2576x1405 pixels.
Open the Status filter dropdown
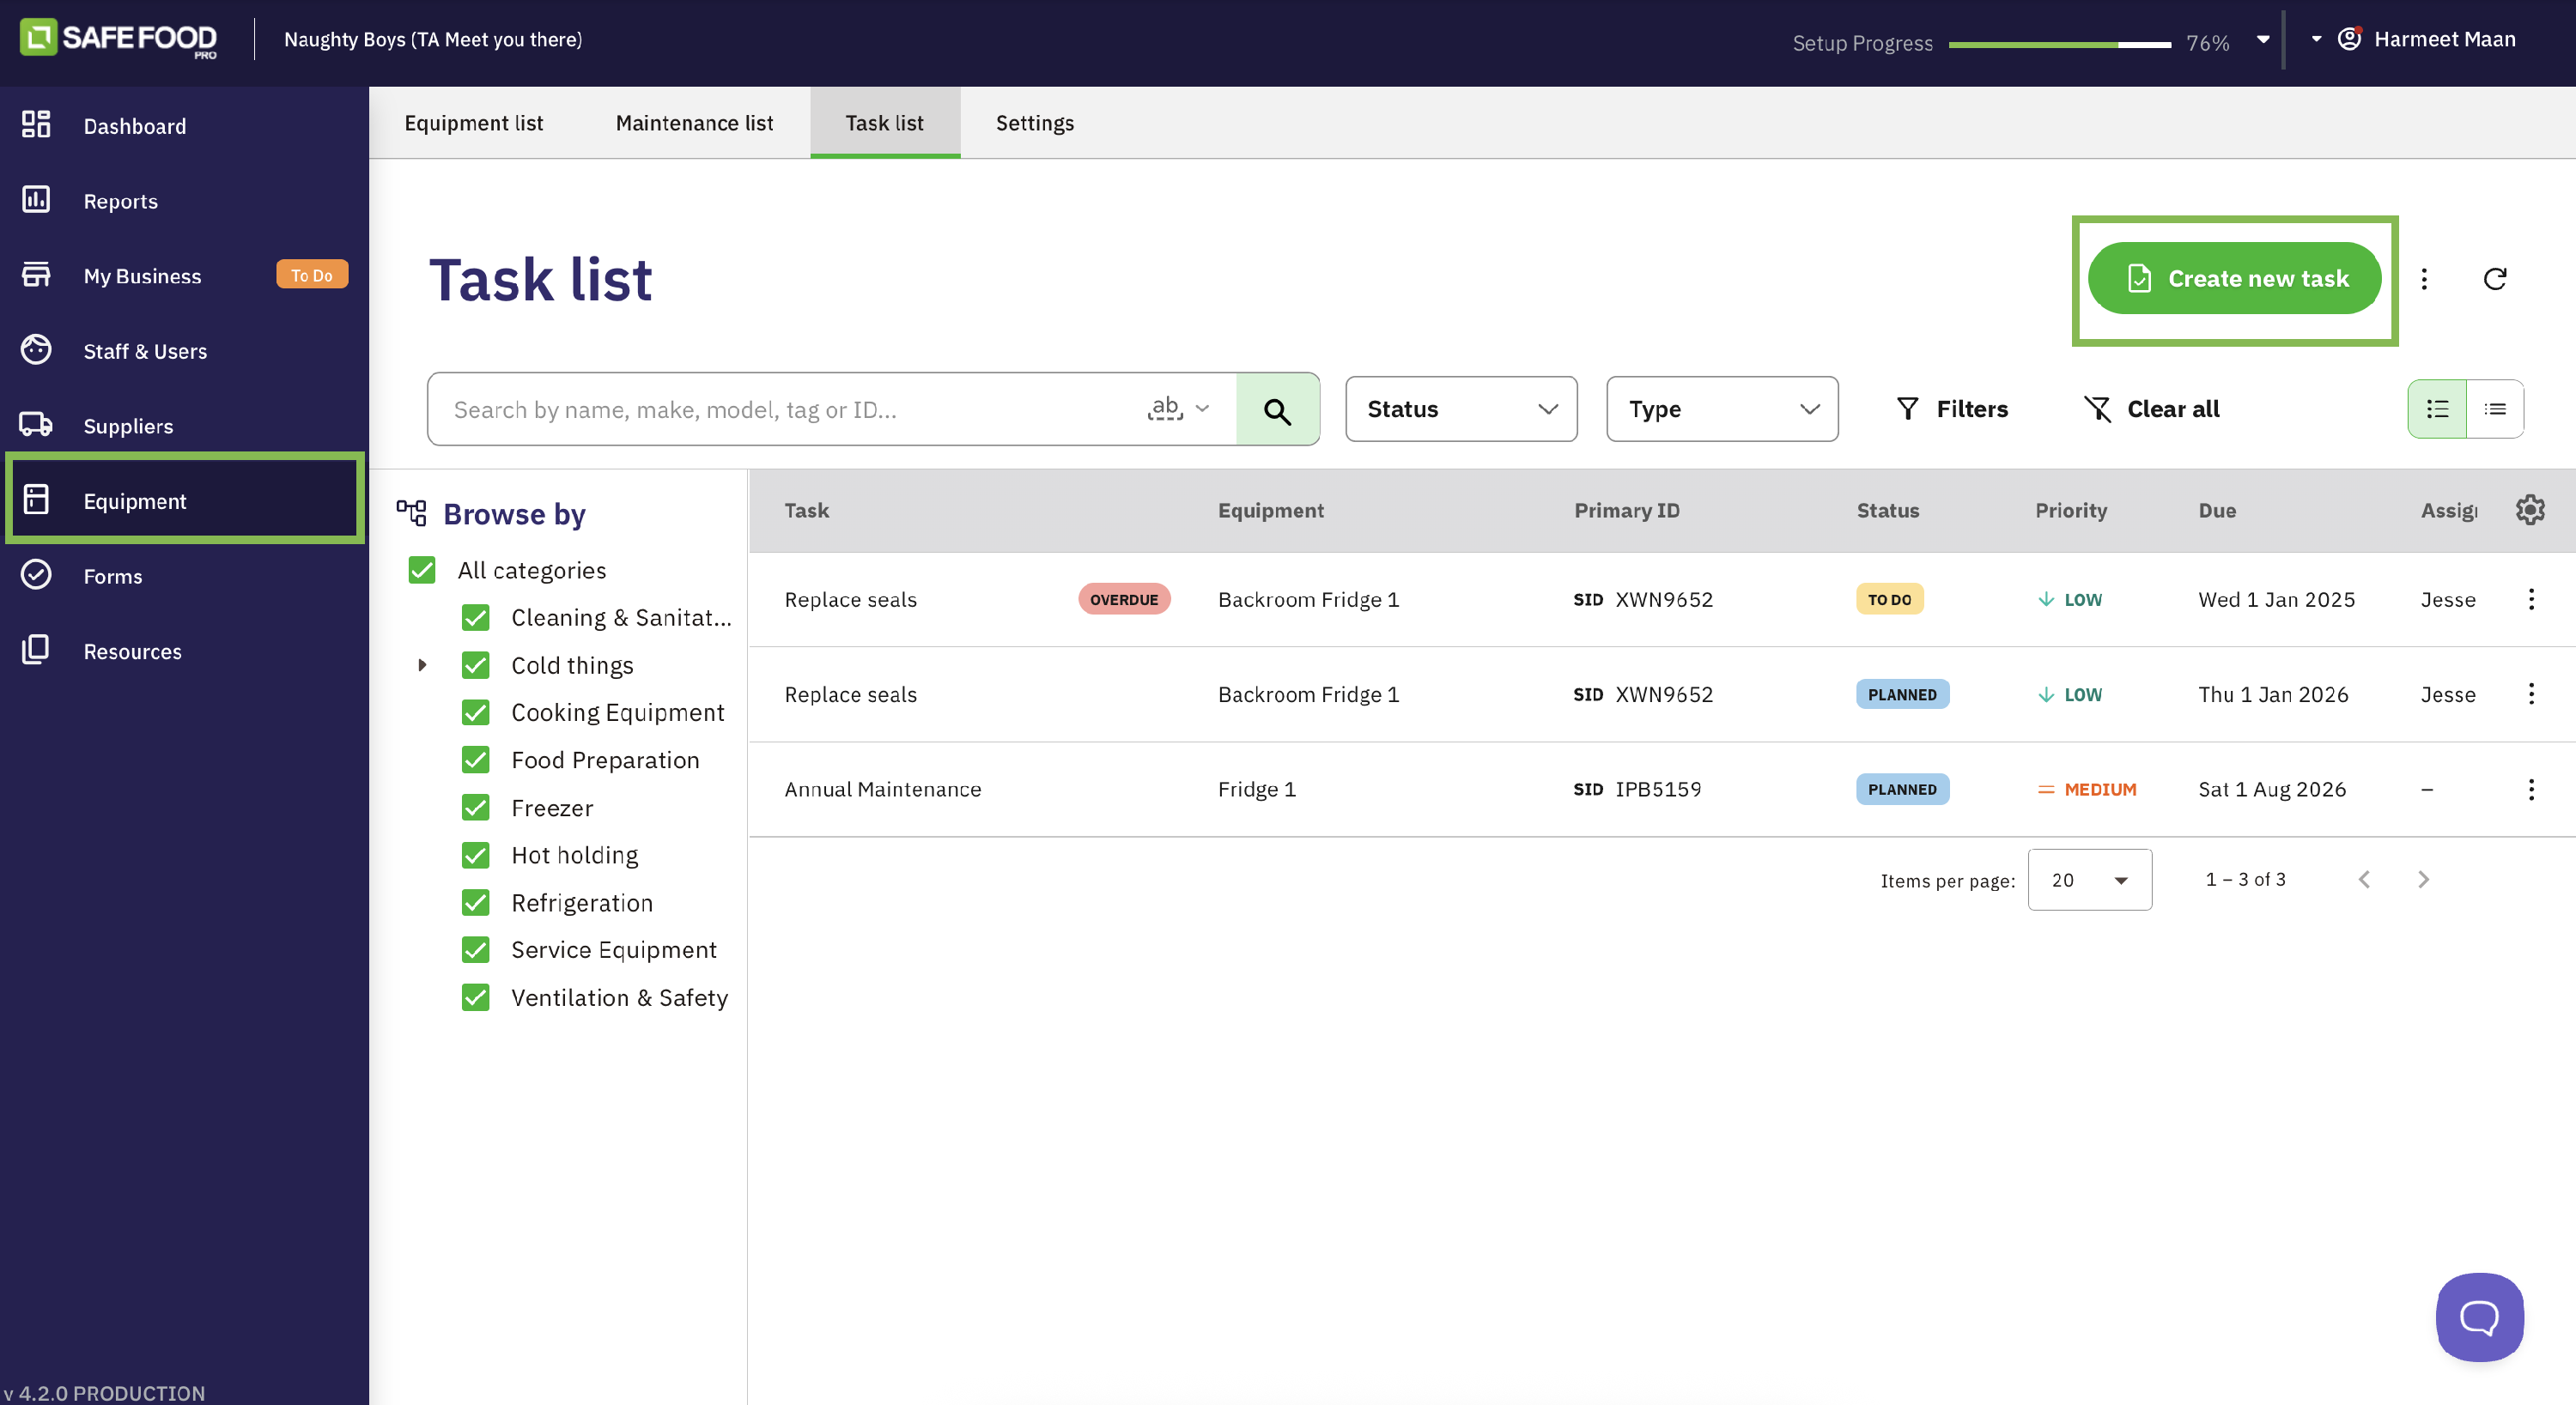click(x=1461, y=409)
